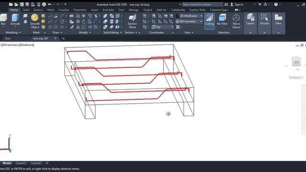Click the ViewCube in drawing area
Viewport: 306px width, 172px height.
296,62
